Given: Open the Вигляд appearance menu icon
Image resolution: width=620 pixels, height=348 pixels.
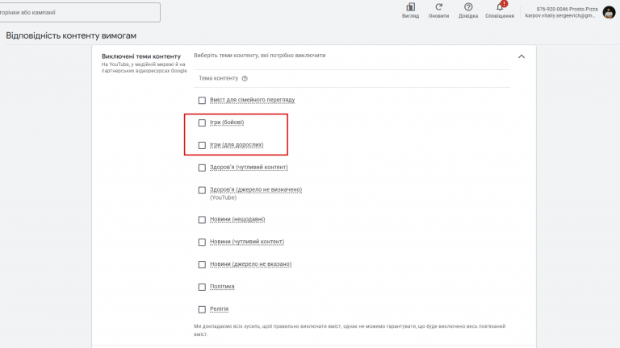Looking at the screenshot, I should point(410,7).
